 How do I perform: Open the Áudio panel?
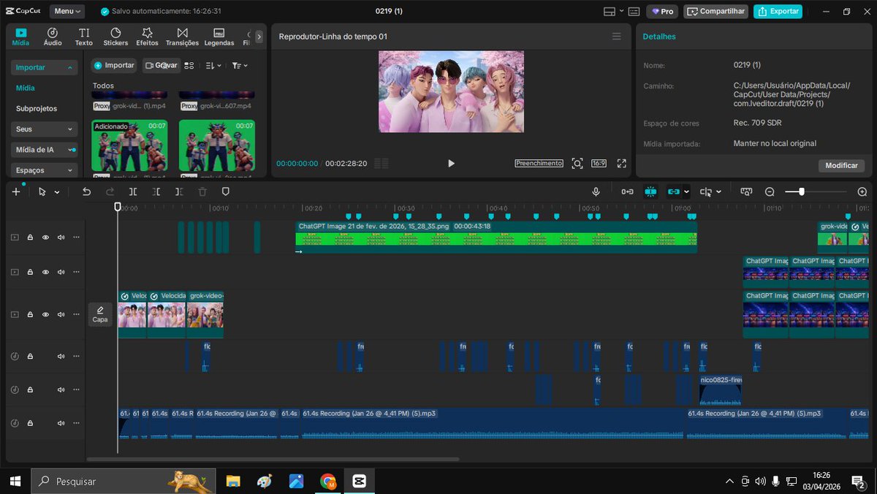tap(53, 37)
